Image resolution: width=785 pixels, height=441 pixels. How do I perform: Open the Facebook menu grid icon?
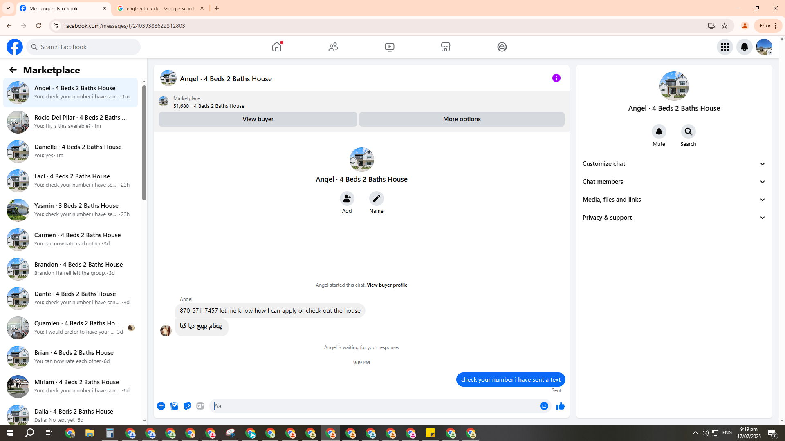[725, 47]
